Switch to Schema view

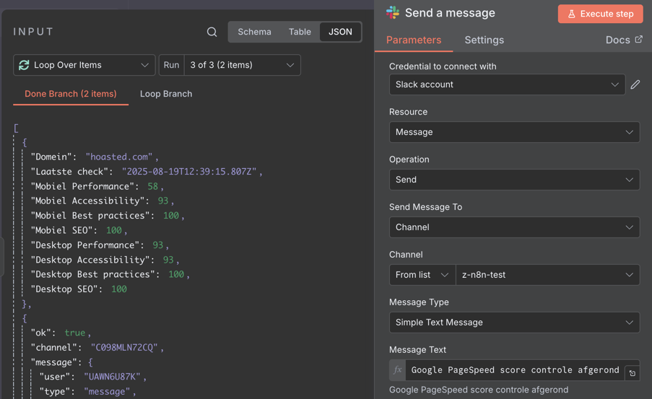[254, 32]
